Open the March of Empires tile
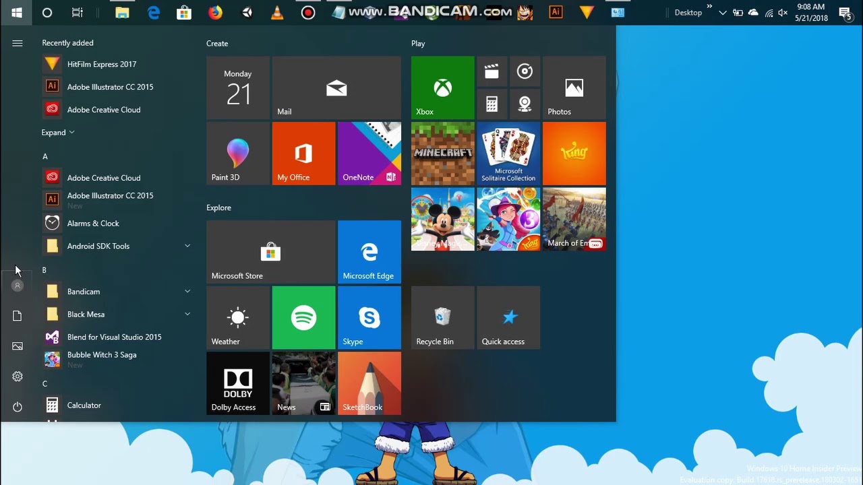 (574, 219)
